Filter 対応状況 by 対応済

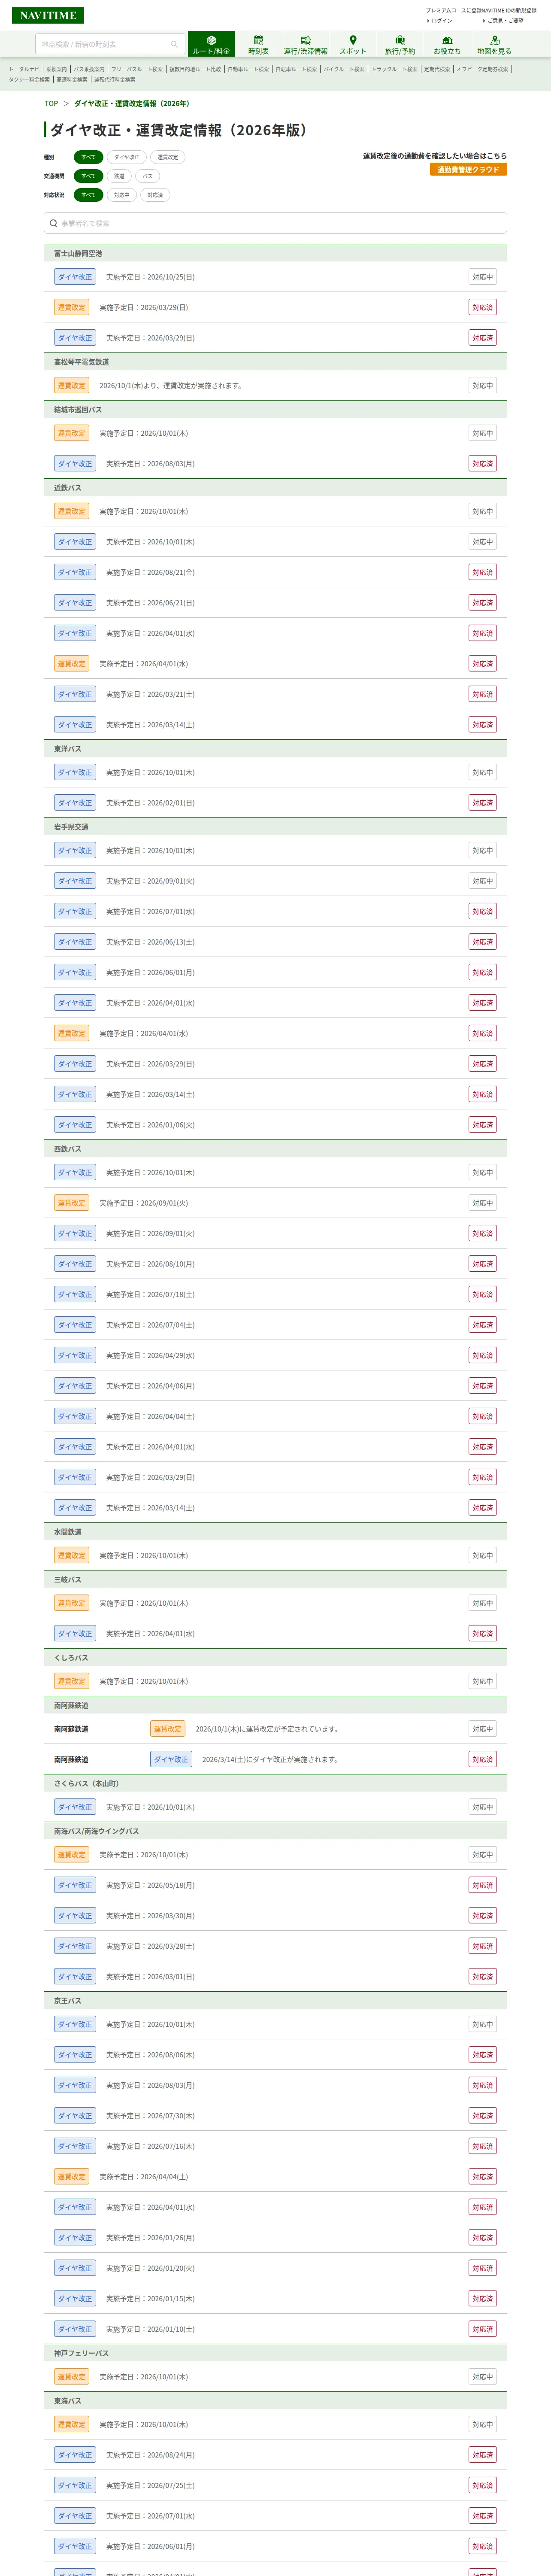(x=155, y=195)
